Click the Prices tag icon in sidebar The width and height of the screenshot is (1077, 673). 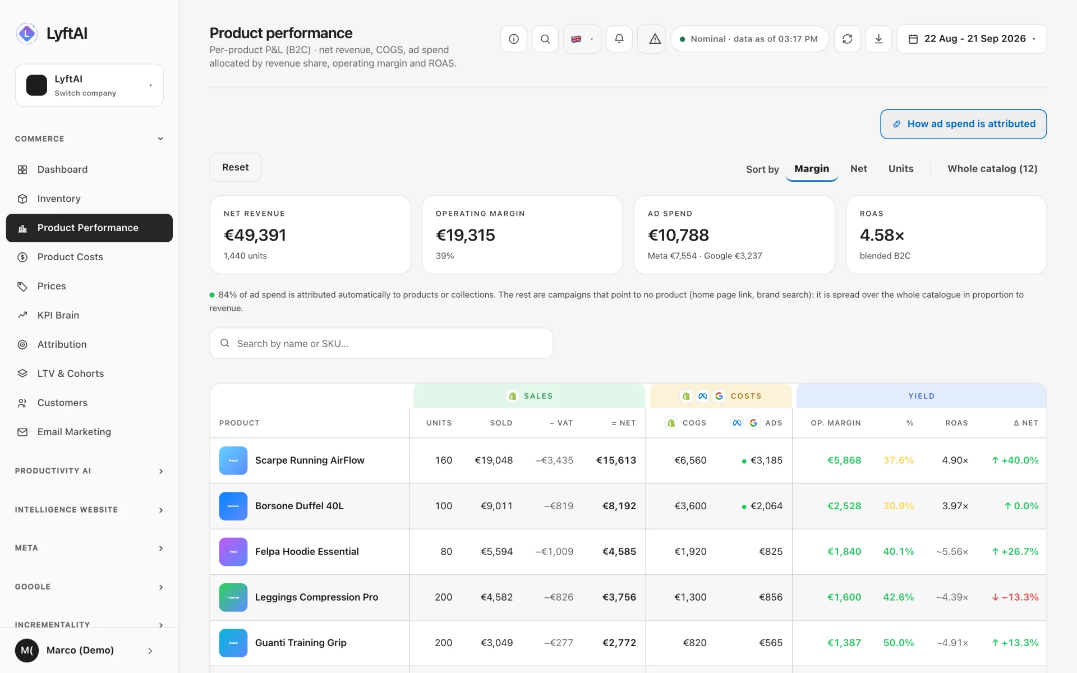[x=22, y=286]
